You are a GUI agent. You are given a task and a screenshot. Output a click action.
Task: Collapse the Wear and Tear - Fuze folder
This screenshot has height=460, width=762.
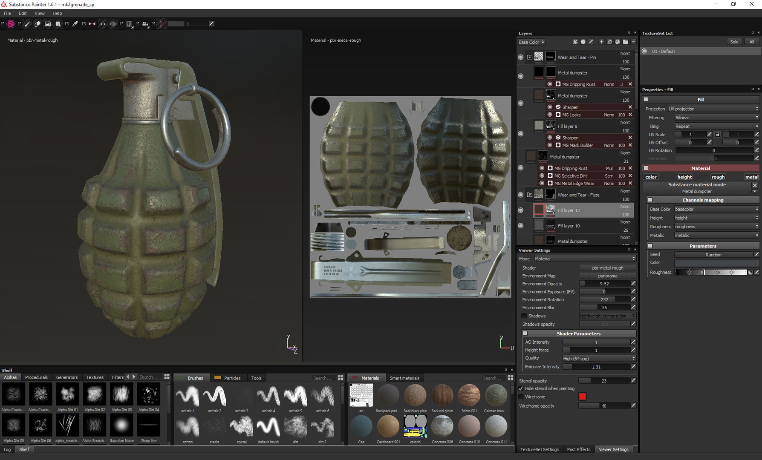[x=530, y=195]
